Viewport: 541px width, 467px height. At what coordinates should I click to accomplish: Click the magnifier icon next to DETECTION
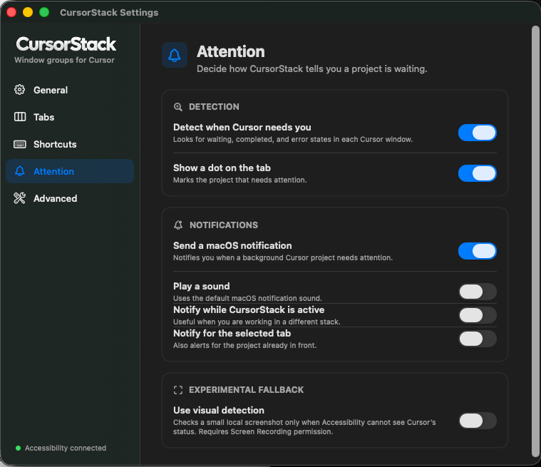coord(178,107)
